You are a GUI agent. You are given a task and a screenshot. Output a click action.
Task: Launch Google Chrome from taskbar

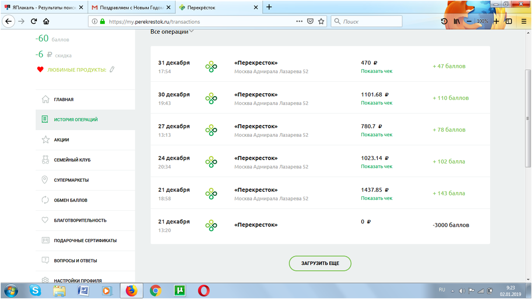point(156,291)
